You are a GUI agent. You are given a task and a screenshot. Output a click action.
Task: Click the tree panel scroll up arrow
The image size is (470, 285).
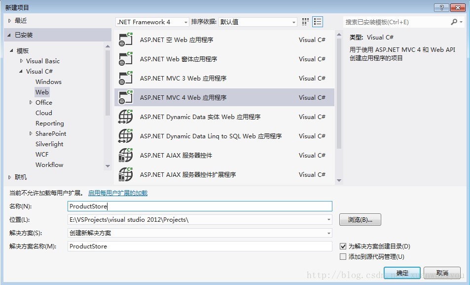108,46
